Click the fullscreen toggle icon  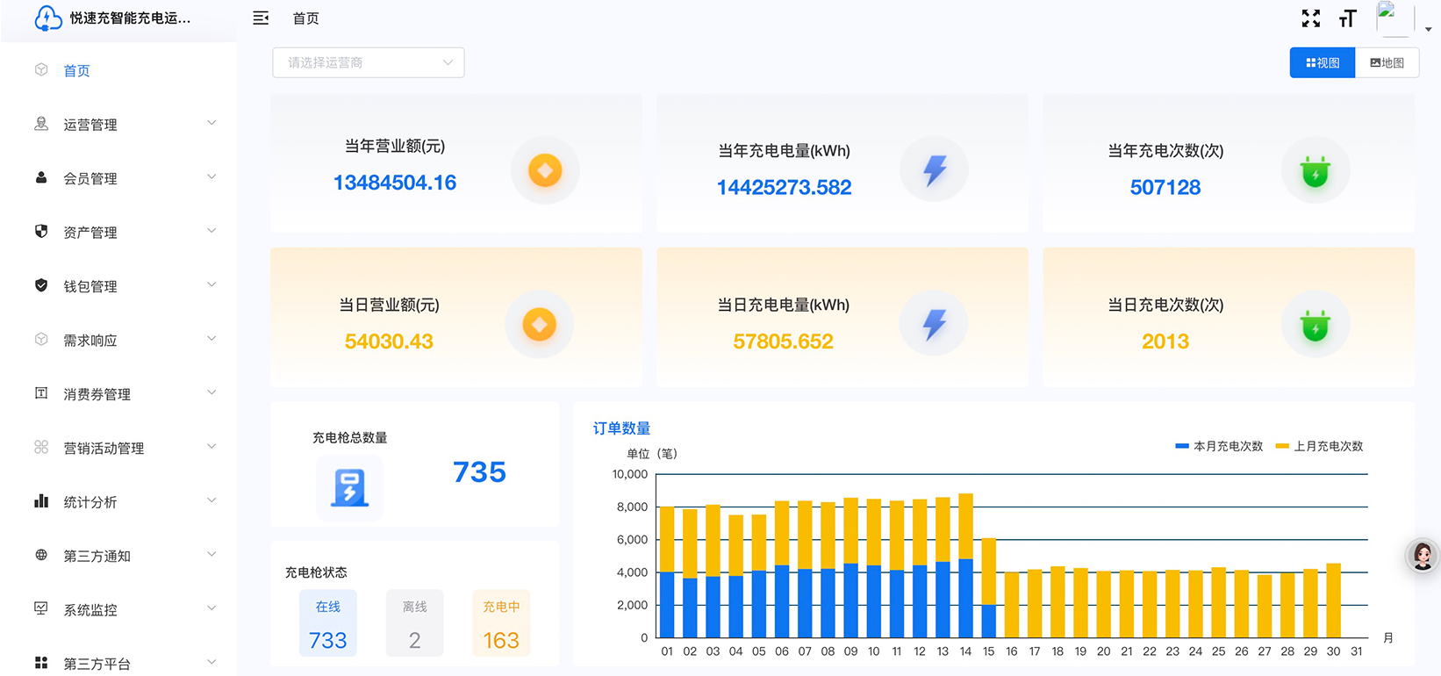[1310, 18]
